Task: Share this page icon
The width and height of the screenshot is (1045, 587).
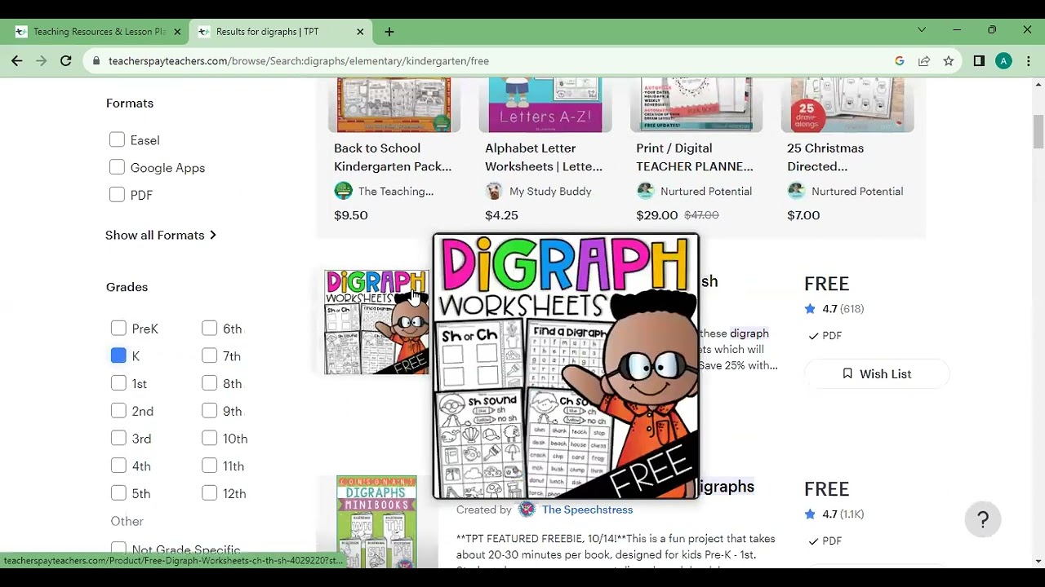Action: (x=924, y=61)
